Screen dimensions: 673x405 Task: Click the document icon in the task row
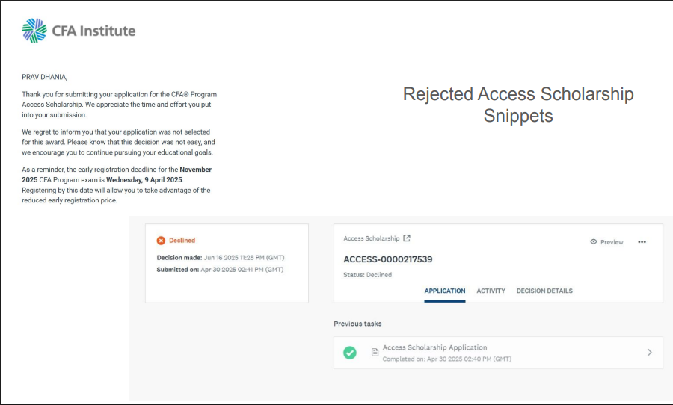click(375, 353)
